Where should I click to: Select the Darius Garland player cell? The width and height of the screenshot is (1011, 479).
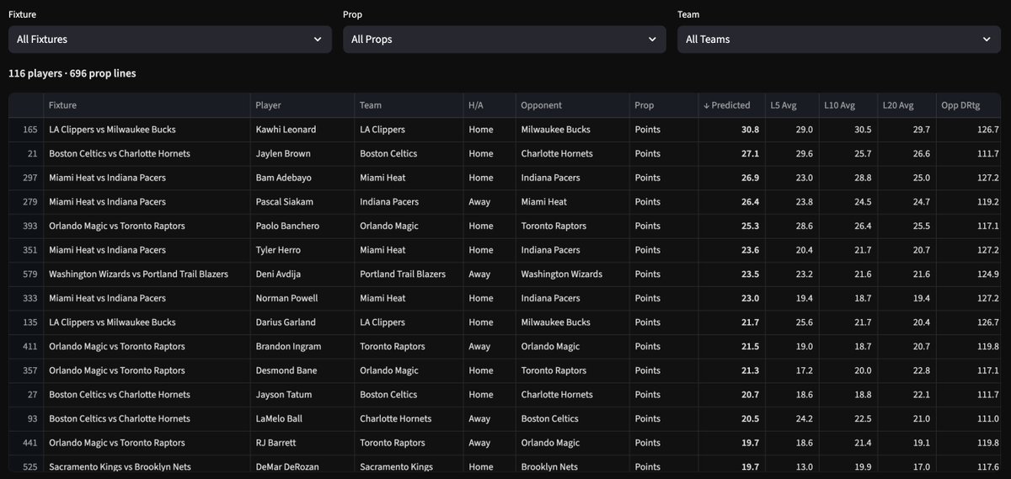pos(302,322)
